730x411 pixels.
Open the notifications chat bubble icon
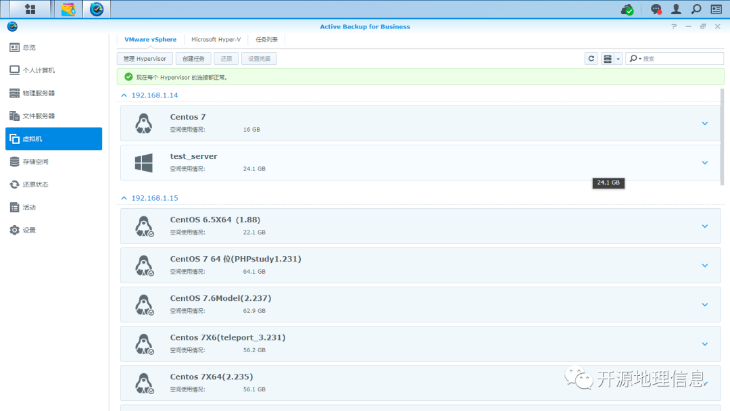[x=656, y=9]
